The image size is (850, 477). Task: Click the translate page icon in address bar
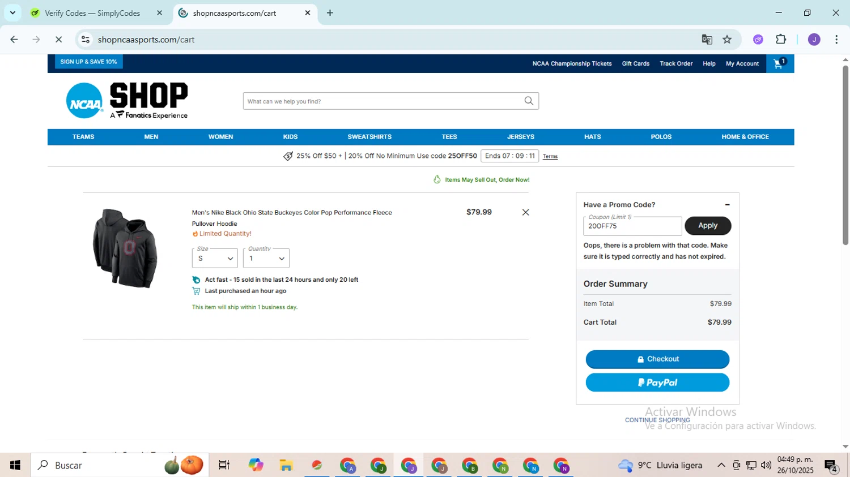click(707, 40)
